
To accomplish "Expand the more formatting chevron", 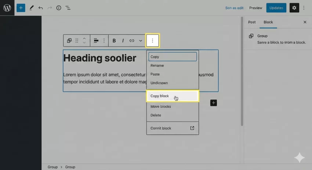I will (141, 41).
